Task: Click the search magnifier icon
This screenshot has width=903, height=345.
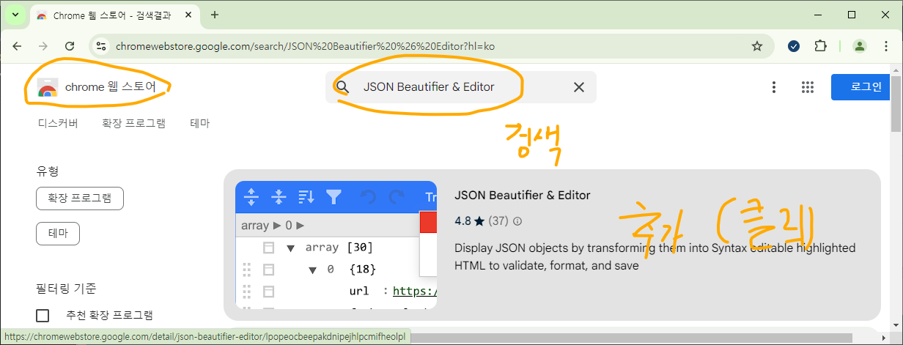Action: [x=342, y=87]
